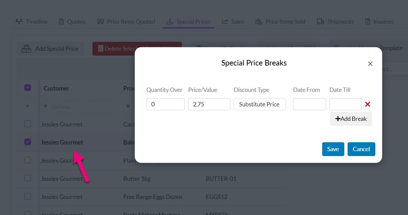Toggle the select-all header checkbox
The width and height of the screenshot is (408, 215).
28,88
